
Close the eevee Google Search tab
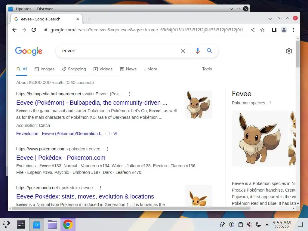pyautogui.click(x=78, y=19)
